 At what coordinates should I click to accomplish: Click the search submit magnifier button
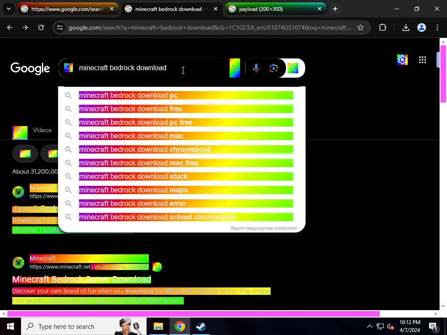click(293, 68)
